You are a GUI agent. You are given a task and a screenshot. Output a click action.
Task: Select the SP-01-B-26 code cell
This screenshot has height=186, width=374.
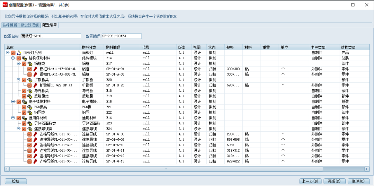pyautogui.click(x=122, y=85)
